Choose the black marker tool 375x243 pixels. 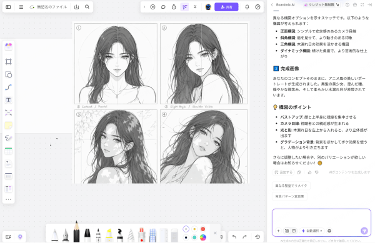coord(87,235)
